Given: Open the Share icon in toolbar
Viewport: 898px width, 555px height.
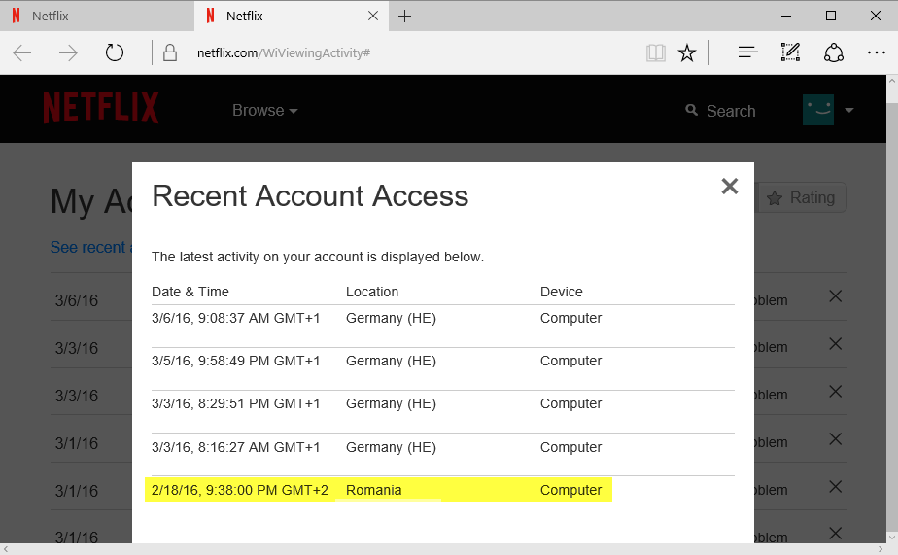Looking at the screenshot, I should (833, 52).
